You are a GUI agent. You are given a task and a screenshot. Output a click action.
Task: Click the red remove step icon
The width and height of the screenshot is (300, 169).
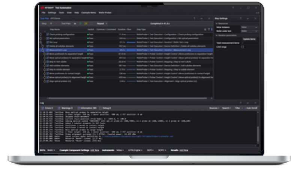point(57,24)
